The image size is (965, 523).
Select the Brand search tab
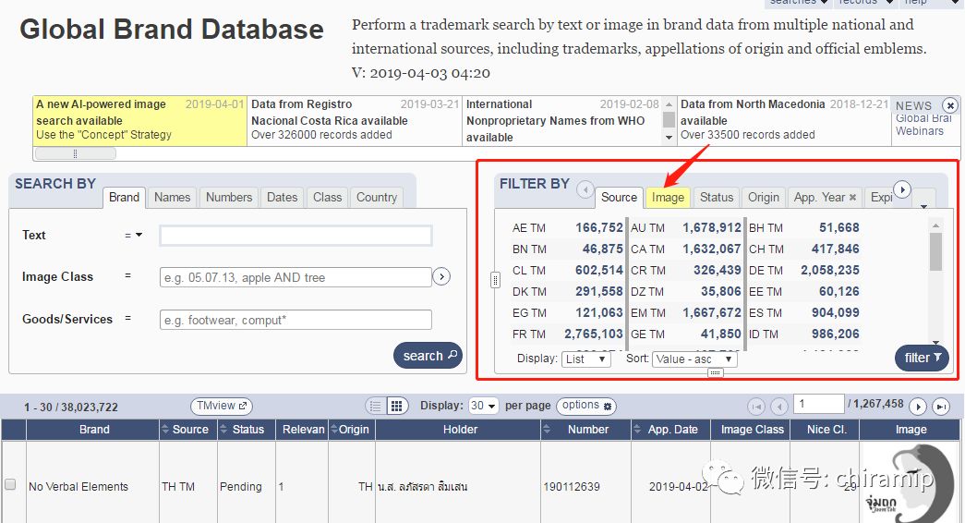[x=124, y=197]
